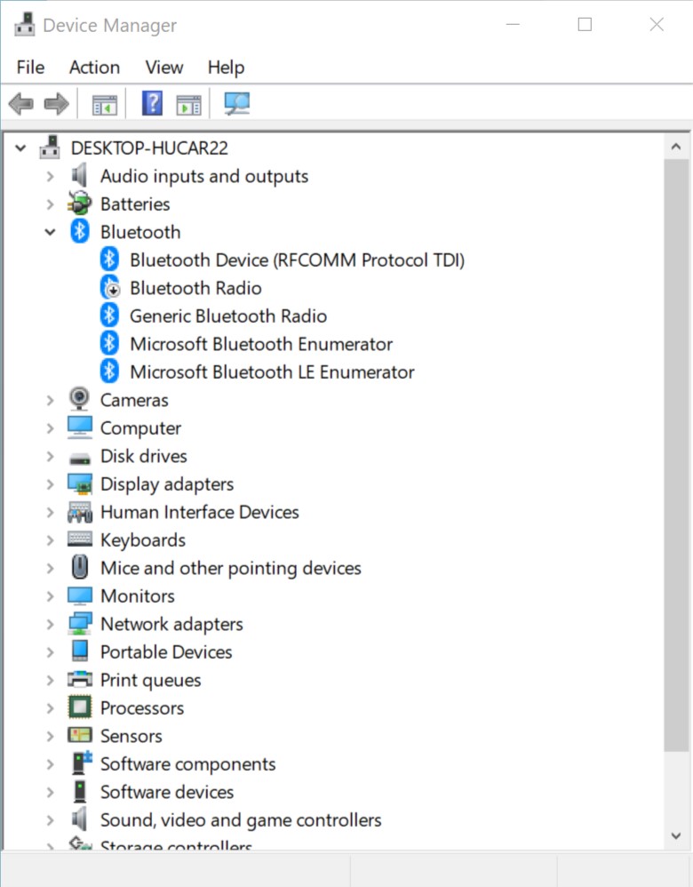Image resolution: width=693 pixels, height=887 pixels.
Task: Click the Keyboards category icon
Action: tap(80, 538)
